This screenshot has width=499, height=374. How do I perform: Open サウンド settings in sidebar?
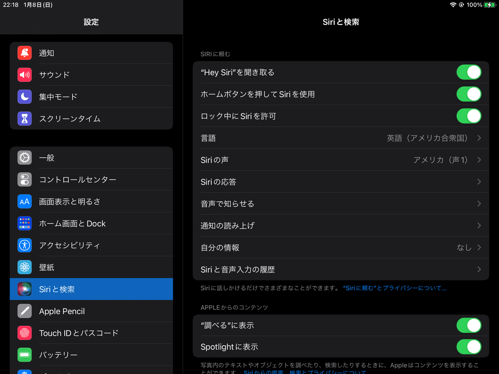(x=91, y=74)
